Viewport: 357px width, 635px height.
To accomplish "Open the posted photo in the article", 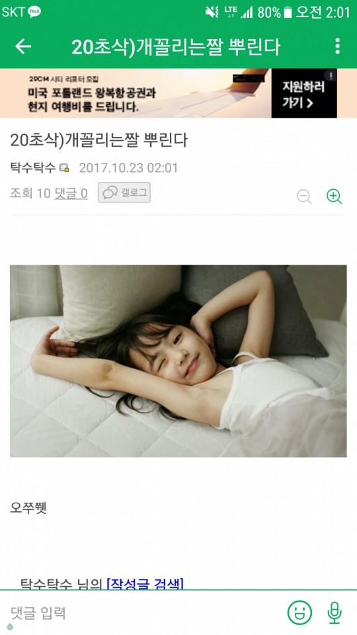I will pos(178,361).
